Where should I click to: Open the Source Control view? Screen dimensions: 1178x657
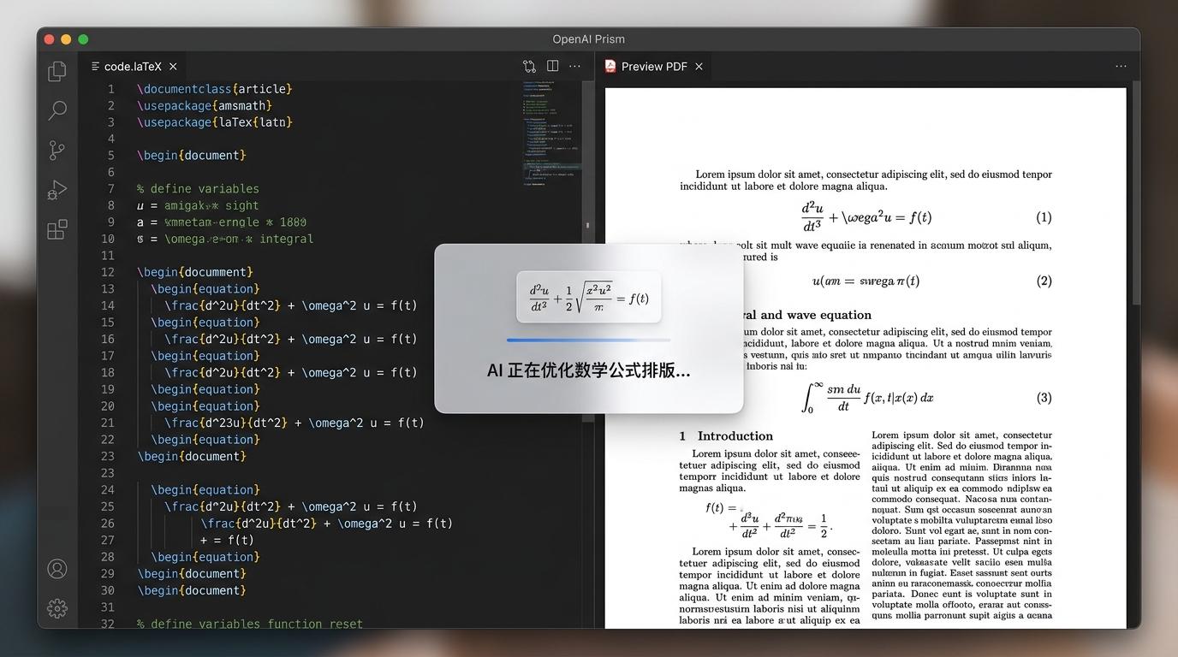[57, 151]
